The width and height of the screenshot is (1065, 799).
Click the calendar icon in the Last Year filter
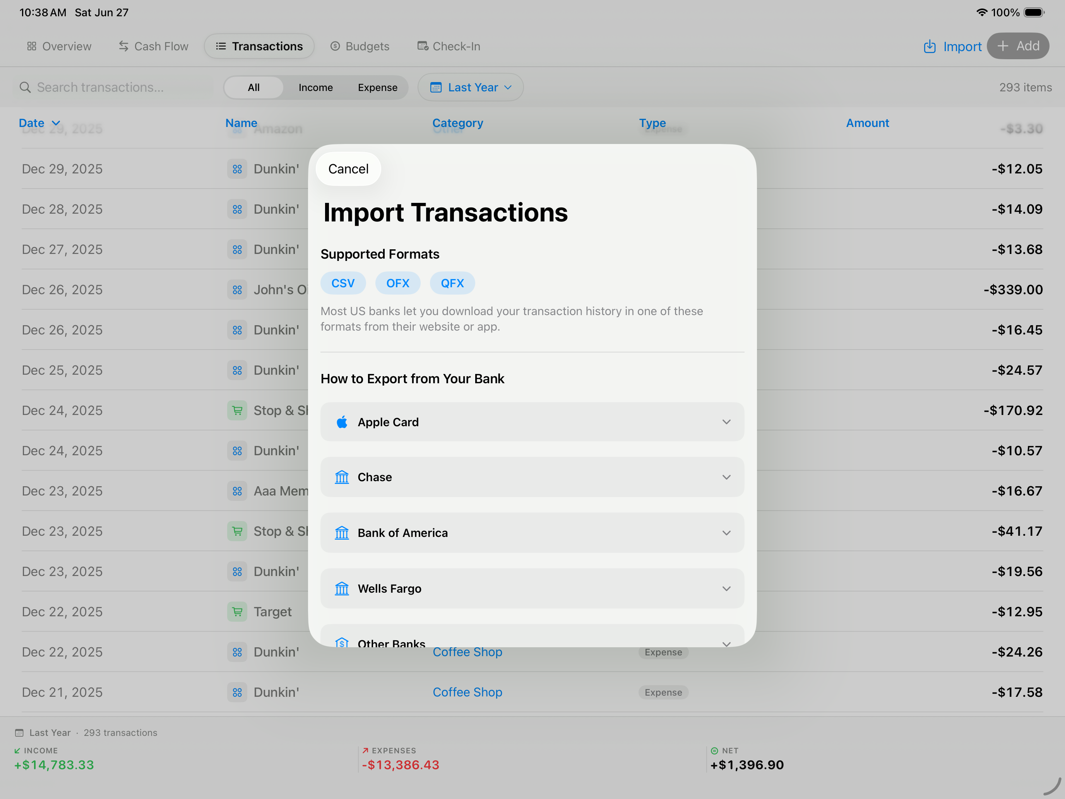coord(436,87)
